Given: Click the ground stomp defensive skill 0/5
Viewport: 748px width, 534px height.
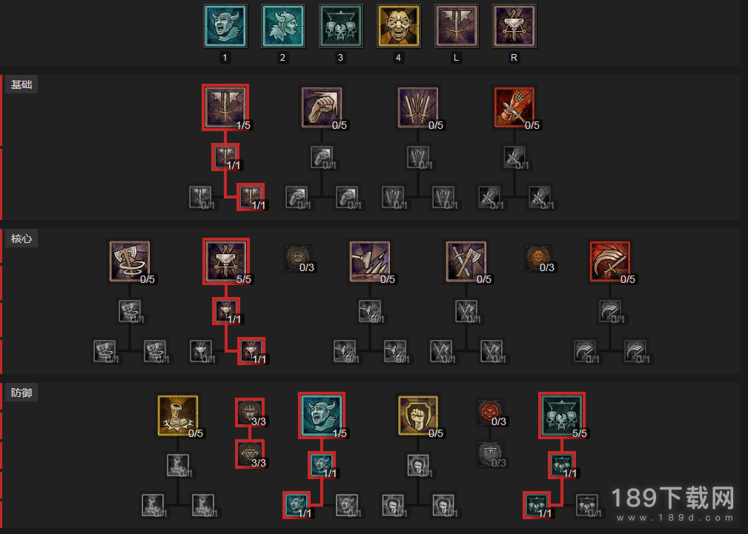Looking at the screenshot, I should coord(177,415).
